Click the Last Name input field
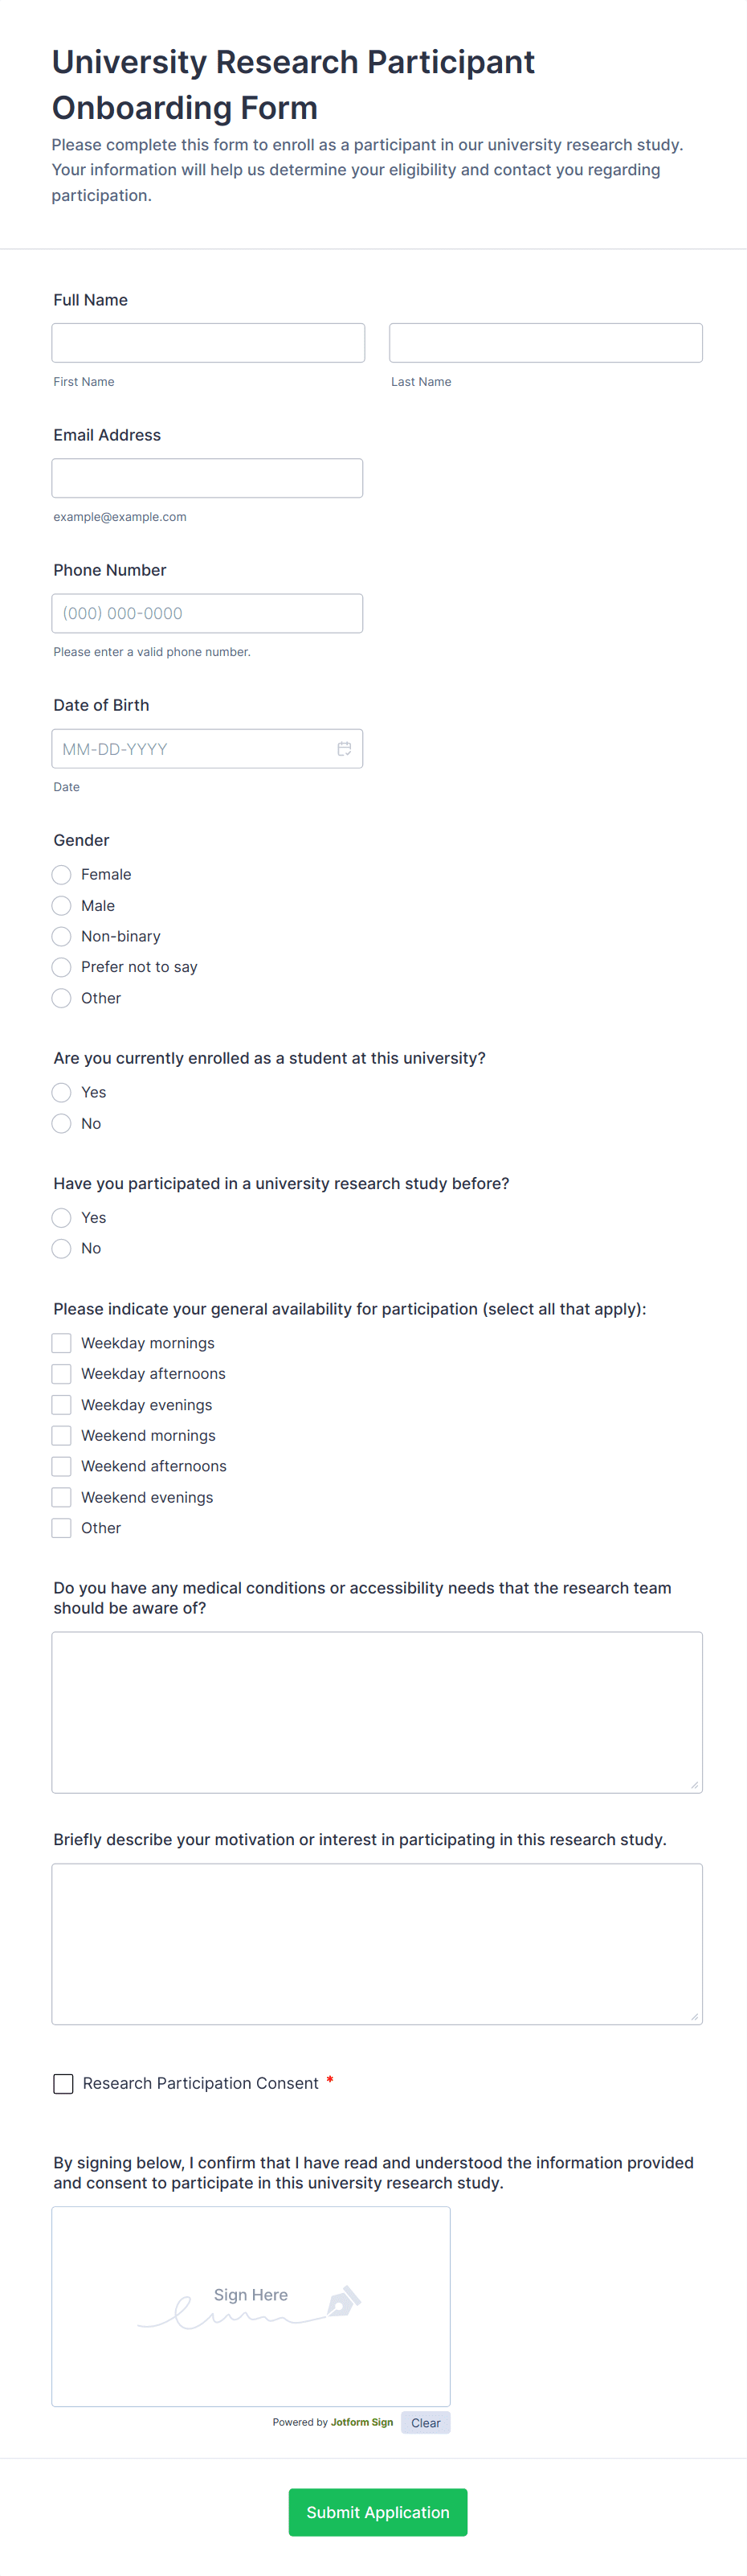The image size is (747, 2576). pos(545,343)
